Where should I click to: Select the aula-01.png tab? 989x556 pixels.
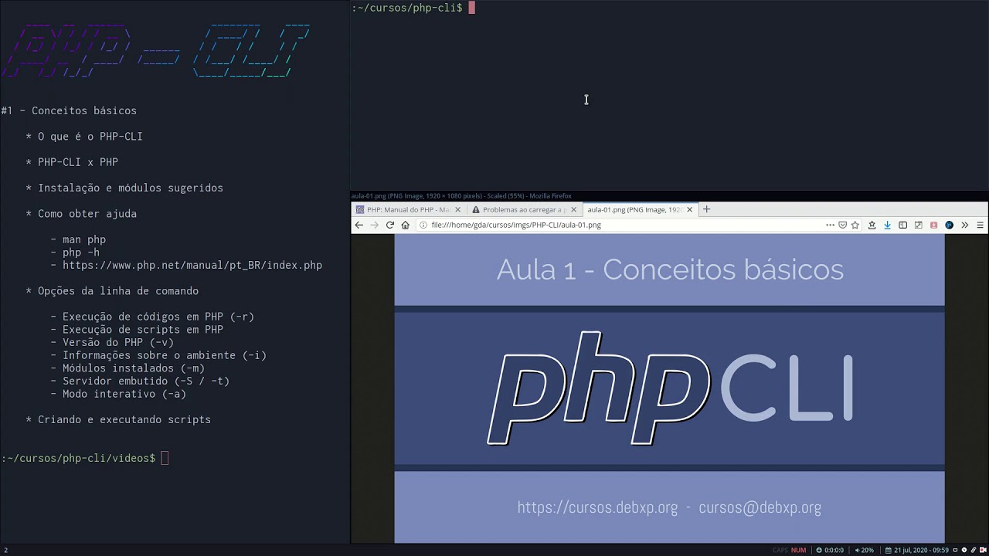[x=640, y=209]
